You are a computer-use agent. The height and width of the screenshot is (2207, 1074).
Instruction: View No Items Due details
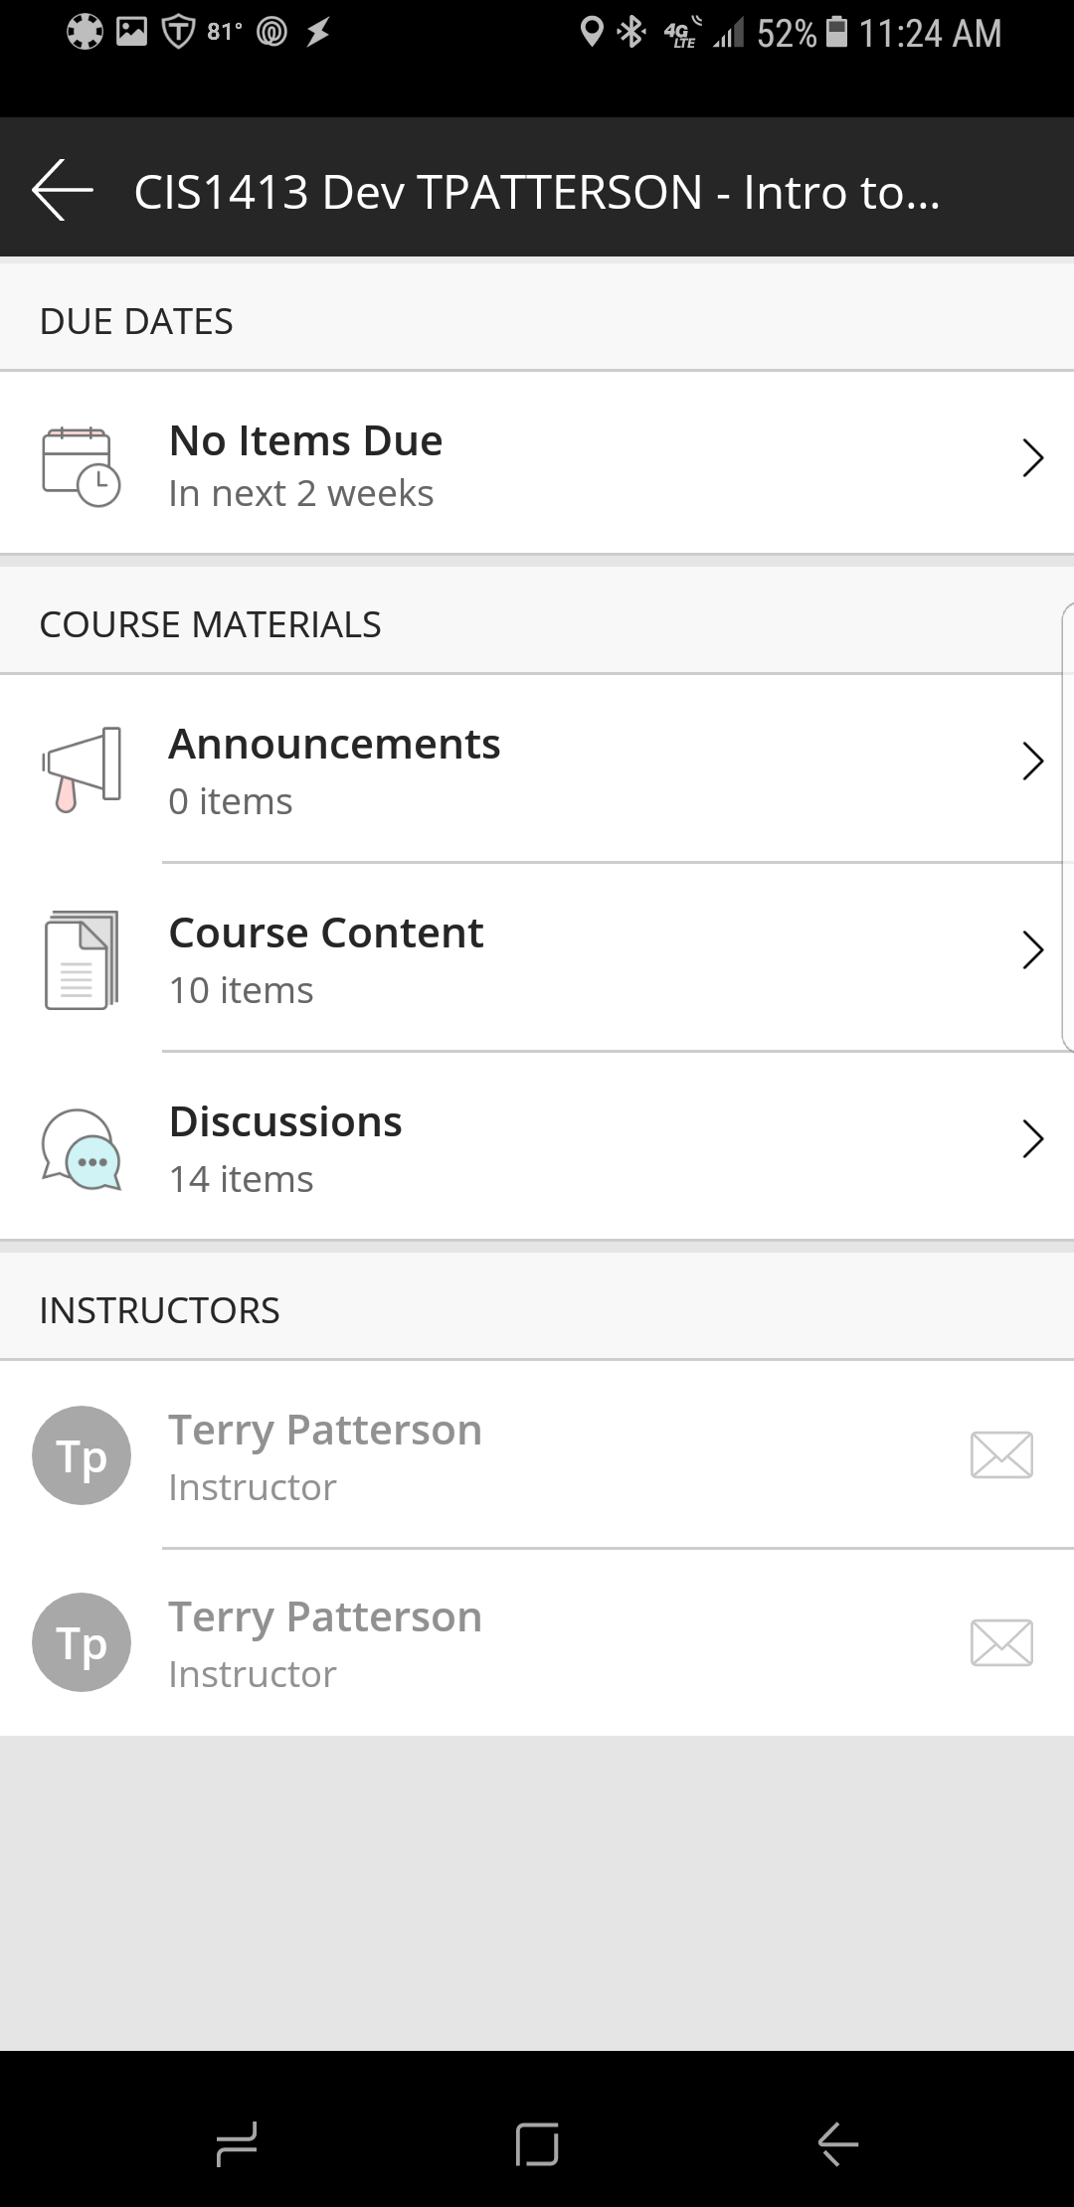pyautogui.click(x=306, y=464)
